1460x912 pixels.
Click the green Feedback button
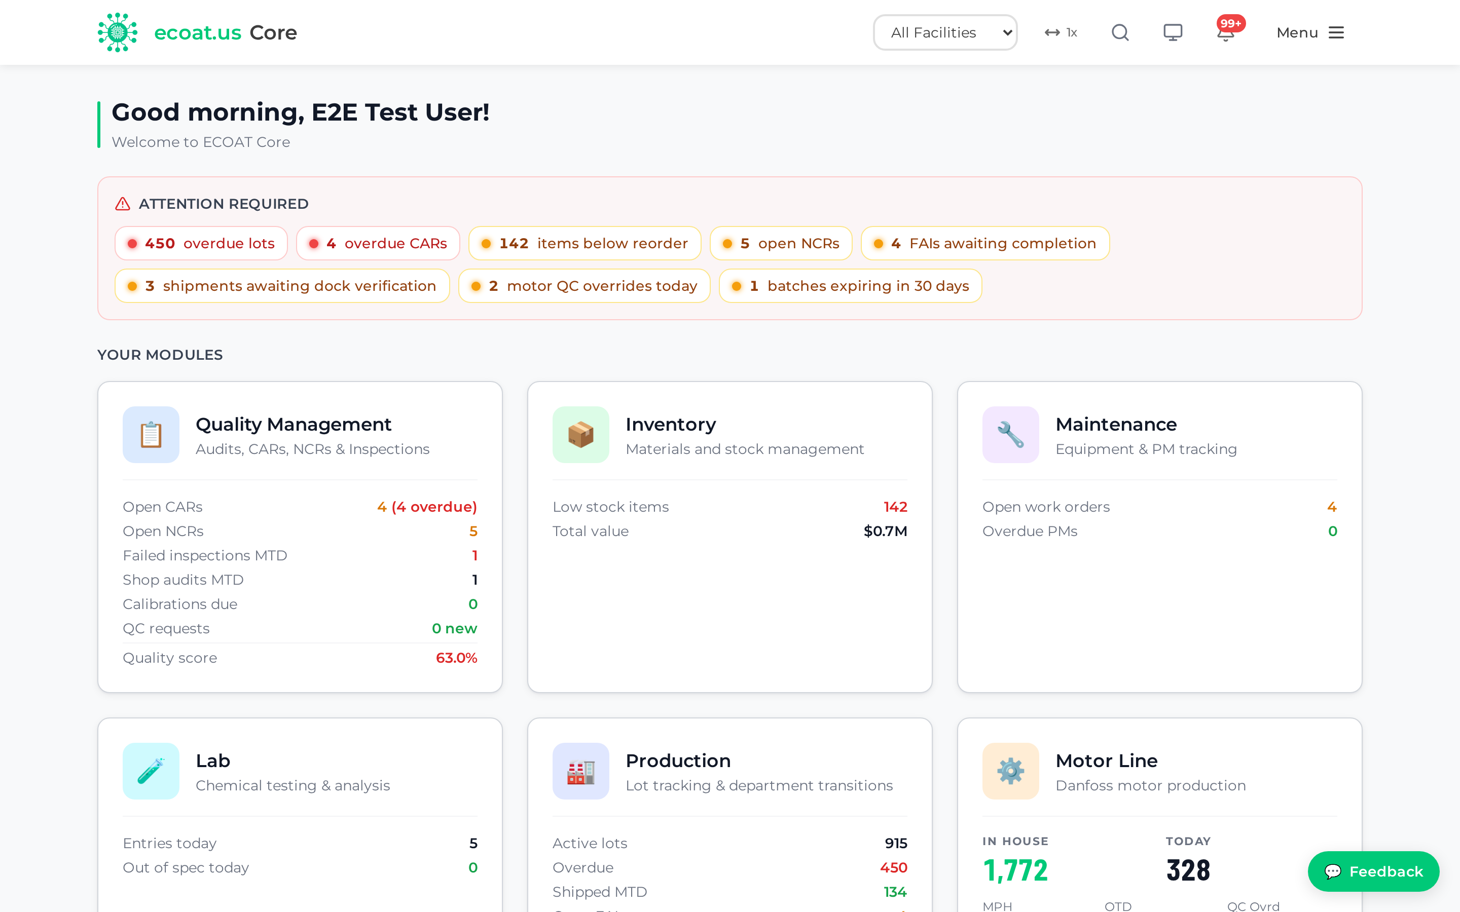click(1373, 871)
